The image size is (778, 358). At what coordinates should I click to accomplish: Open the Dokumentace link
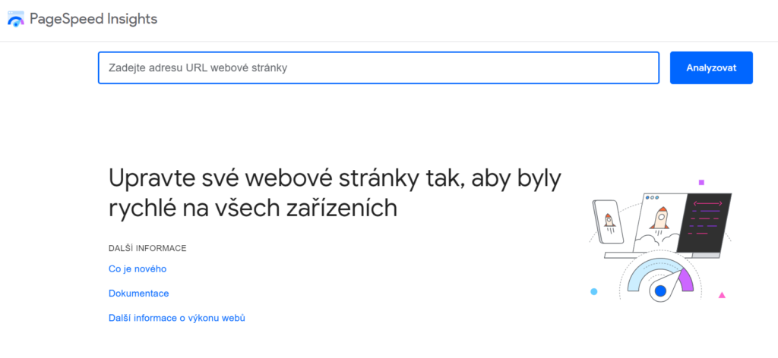[x=138, y=293]
